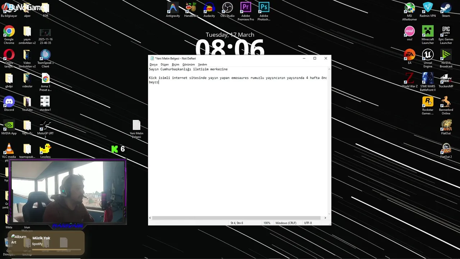The height and width of the screenshot is (259, 460).
Task: Open the Adobe Photoshop shortcut
Action: (x=264, y=12)
